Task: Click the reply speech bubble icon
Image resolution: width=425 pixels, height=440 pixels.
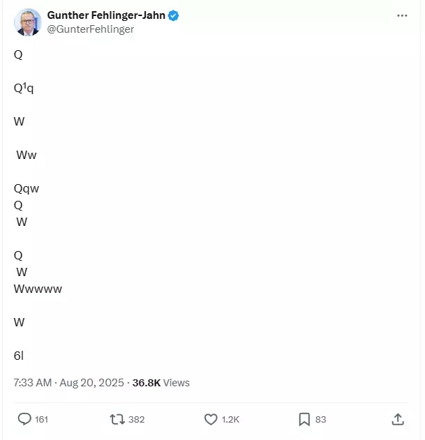Action: (24, 419)
